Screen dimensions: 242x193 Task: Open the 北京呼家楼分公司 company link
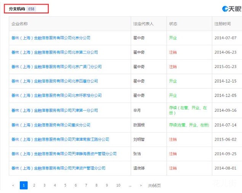pyautogui.click(x=57, y=95)
